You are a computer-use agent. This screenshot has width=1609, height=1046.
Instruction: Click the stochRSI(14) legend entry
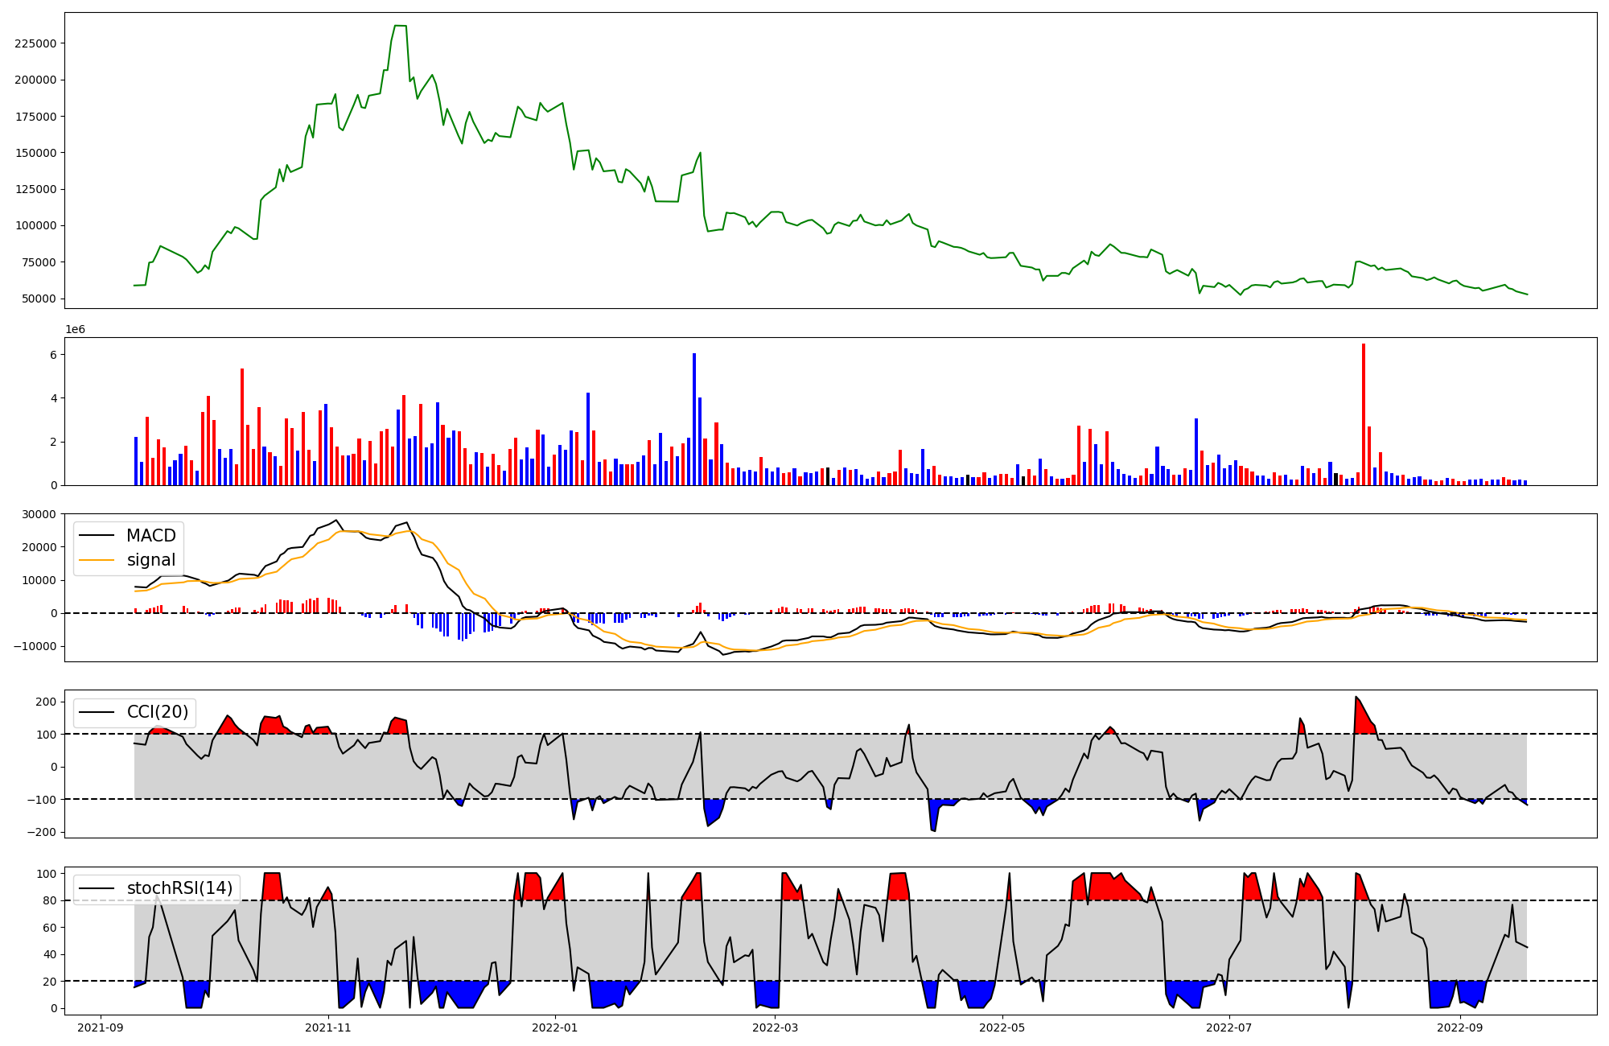179,888
